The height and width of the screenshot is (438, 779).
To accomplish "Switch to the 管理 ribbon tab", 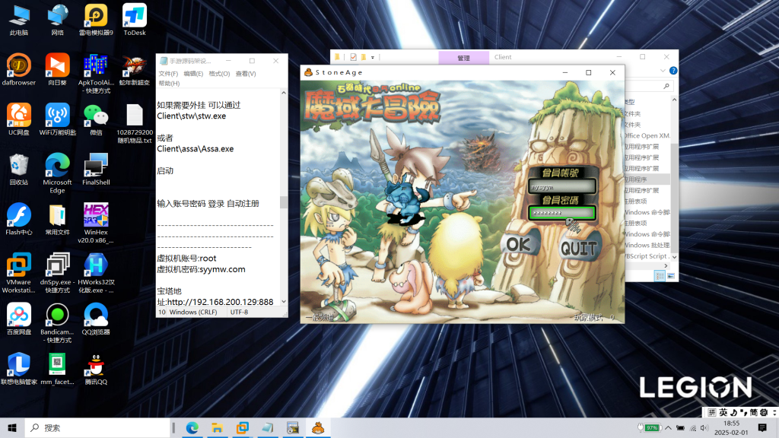I will [463, 57].
